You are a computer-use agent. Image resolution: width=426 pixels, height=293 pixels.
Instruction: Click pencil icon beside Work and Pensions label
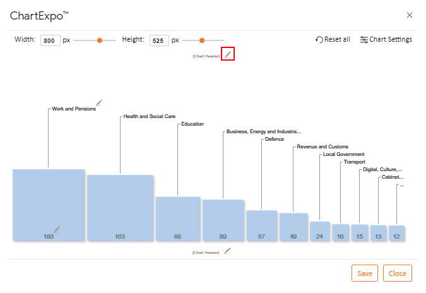99,103
